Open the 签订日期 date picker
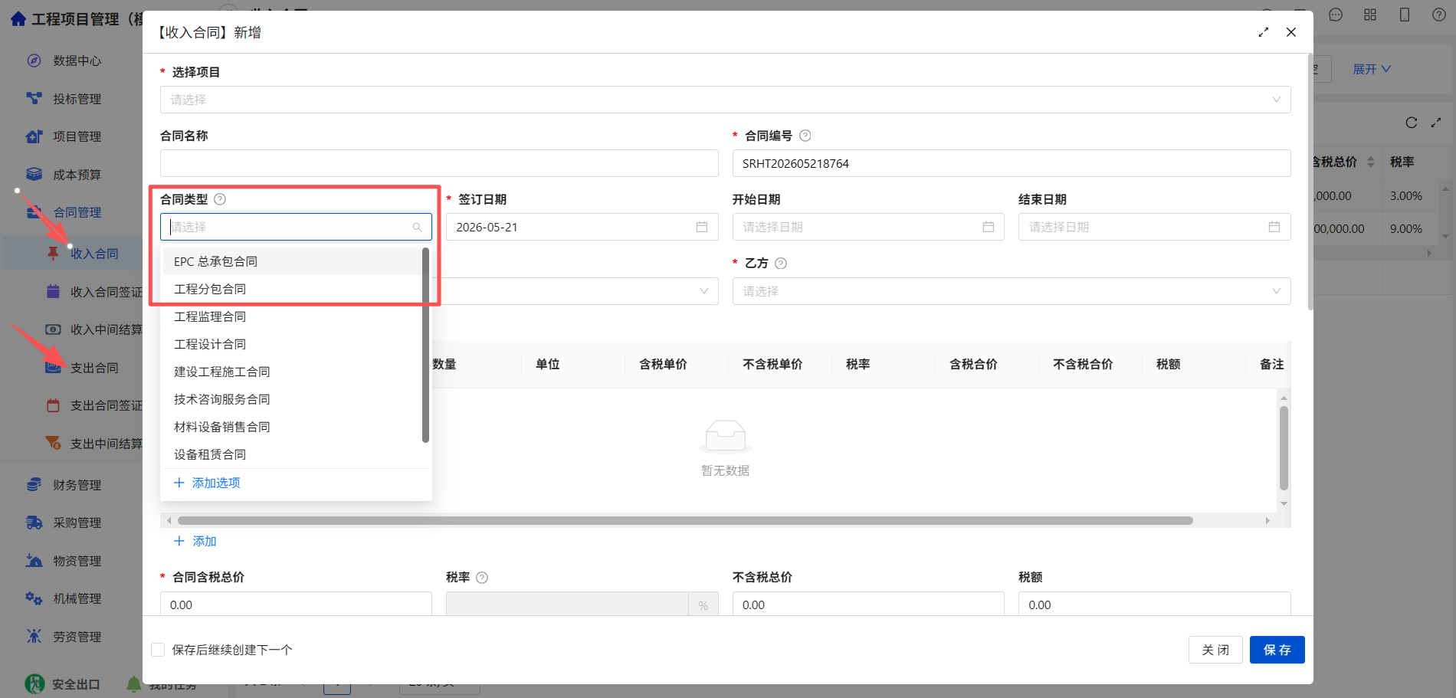The image size is (1456, 698). (582, 227)
